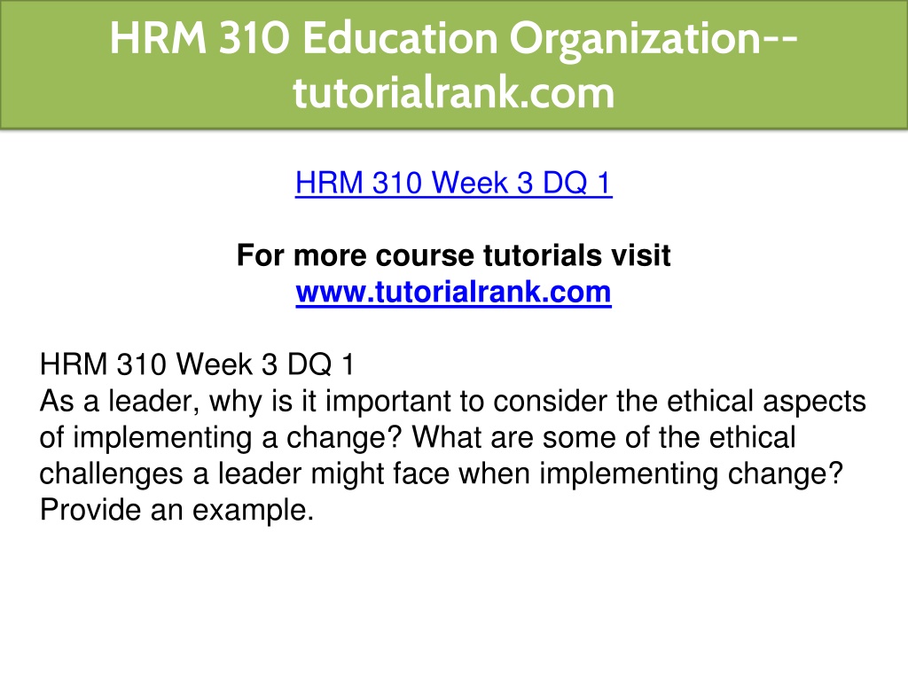Open the HRM 310 Week 3 DQ 1 link

pyautogui.click(x=453, y=183)
